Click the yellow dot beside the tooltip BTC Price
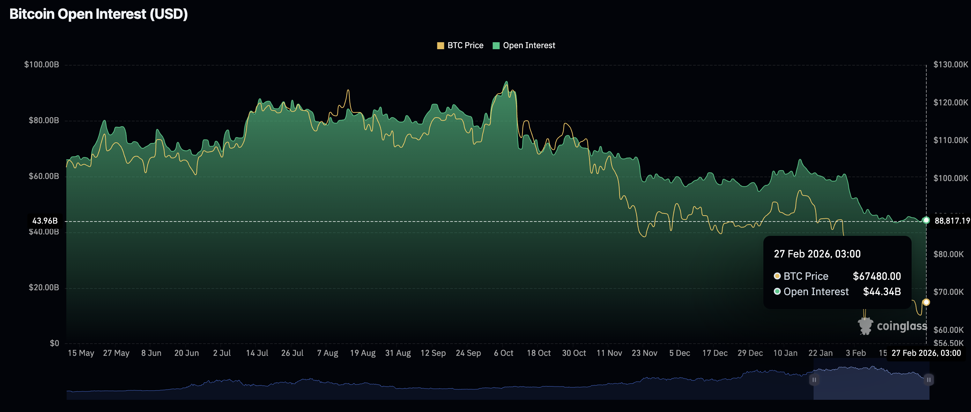The width and height of the screenshot is (971, 412). [x=777, y=276]
